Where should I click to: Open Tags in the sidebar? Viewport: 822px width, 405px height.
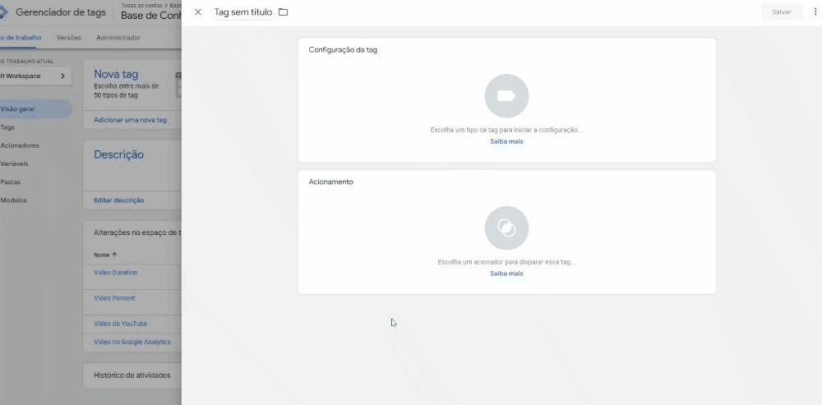click(x=7, y=127)
